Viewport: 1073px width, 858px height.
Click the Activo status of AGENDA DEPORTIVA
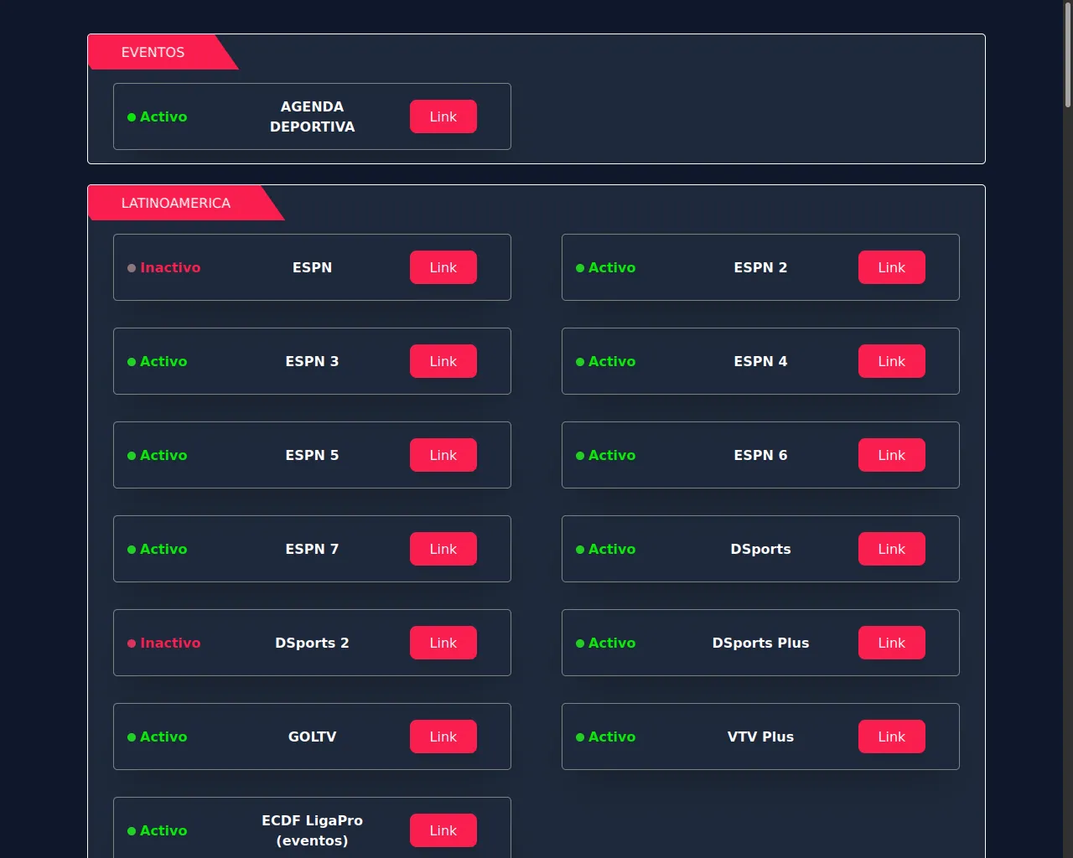tap(158, 116)
